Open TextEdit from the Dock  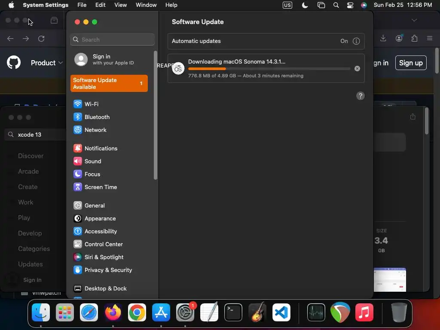pyautogui.click(x=209, y=312)
